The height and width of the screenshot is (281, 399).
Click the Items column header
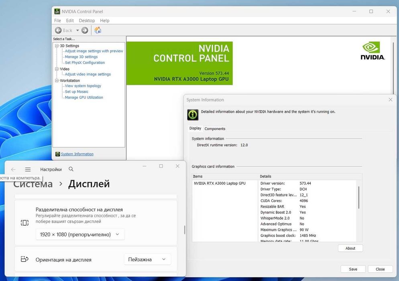[x=225, y=176]
